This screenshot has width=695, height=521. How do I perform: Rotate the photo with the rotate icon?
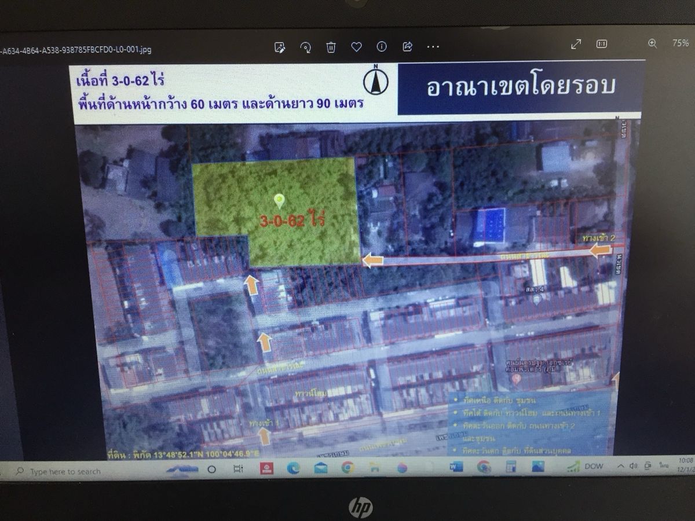pos(305,46)
